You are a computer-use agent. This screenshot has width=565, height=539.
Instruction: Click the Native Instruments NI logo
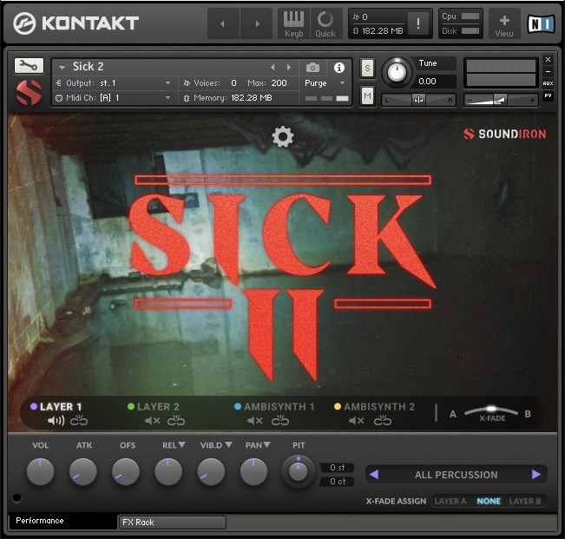click(x=542, y=24)
